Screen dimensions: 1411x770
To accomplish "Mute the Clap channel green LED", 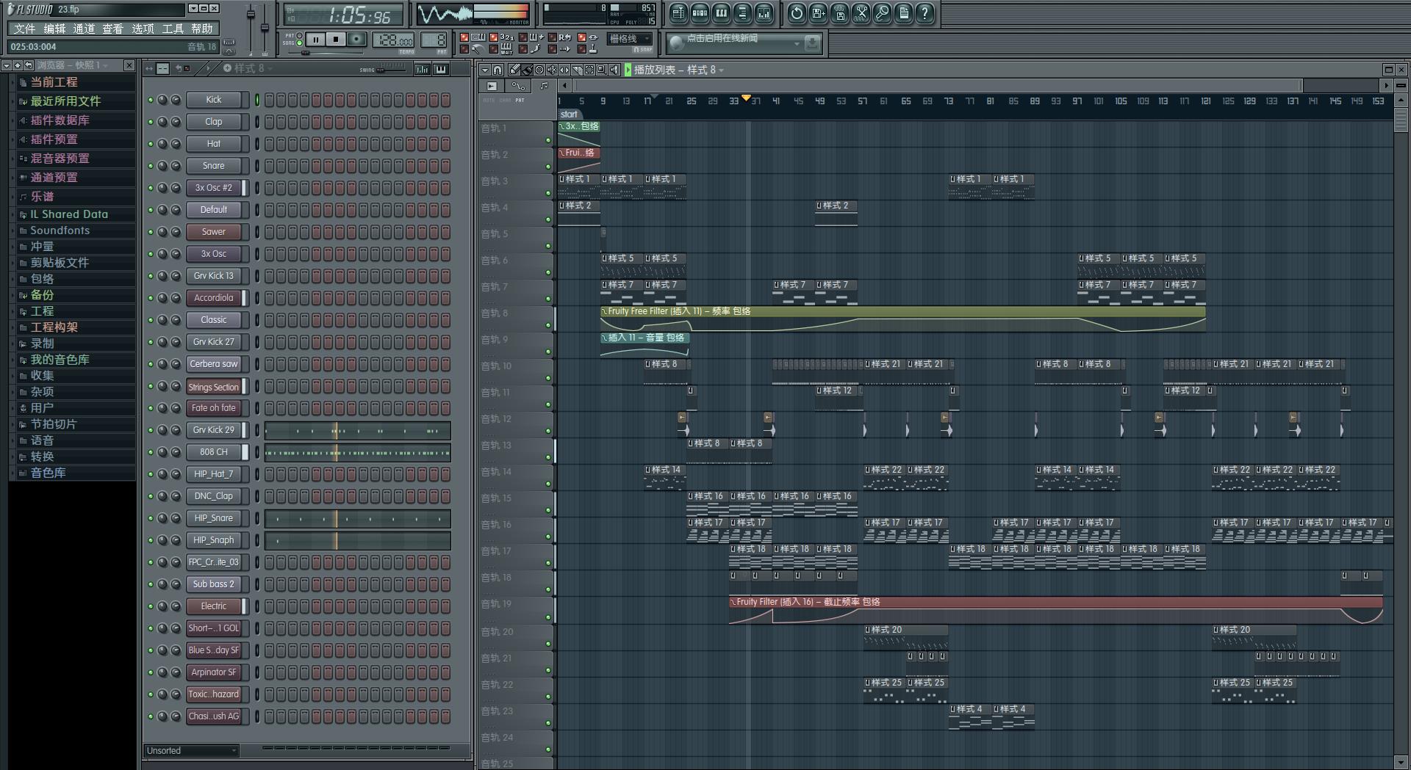I will coord(151,122).
